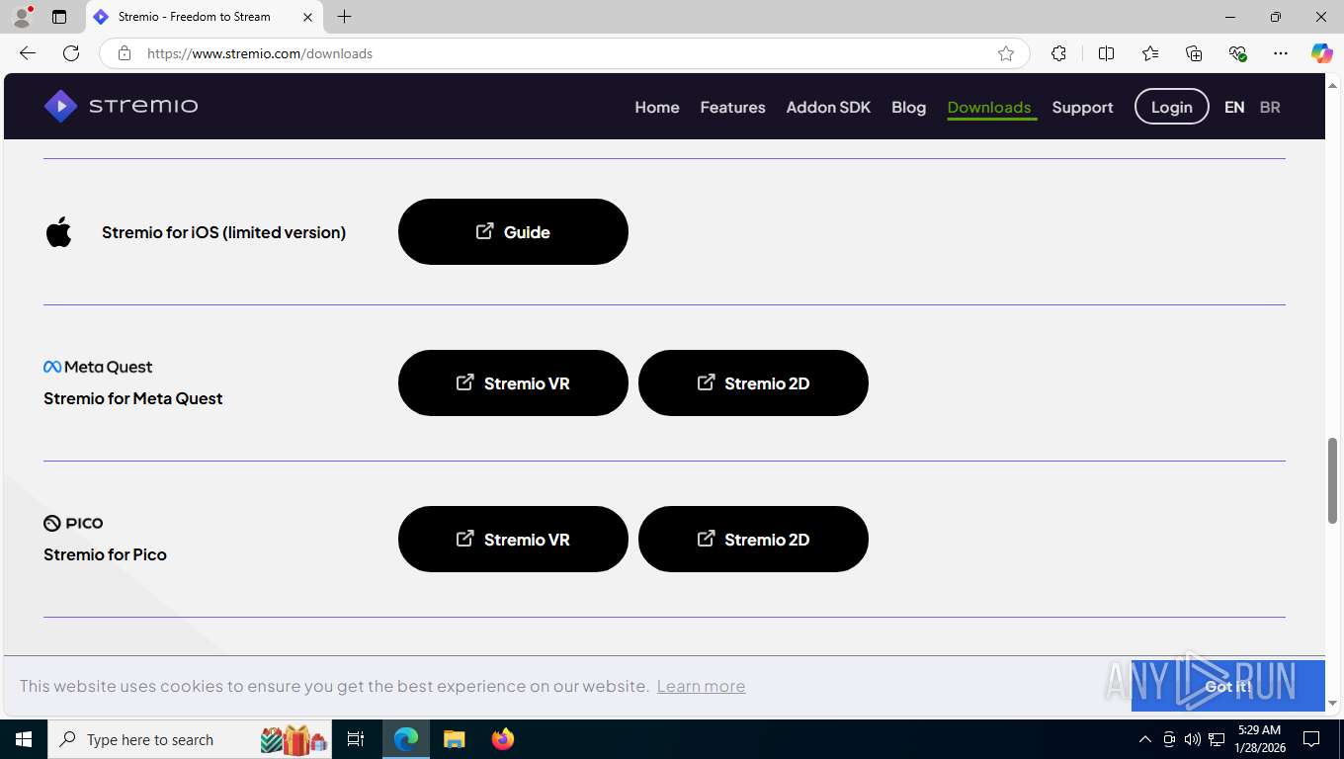The height and width of the screenshot is (759, 1344).
Task: Switch language to BR
Action: pyautogui.click(x=1270, y=107)
